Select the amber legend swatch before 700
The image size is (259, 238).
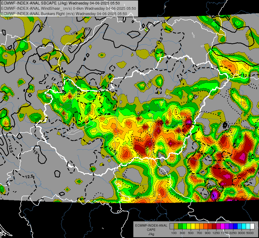click(x=197, y=226)
